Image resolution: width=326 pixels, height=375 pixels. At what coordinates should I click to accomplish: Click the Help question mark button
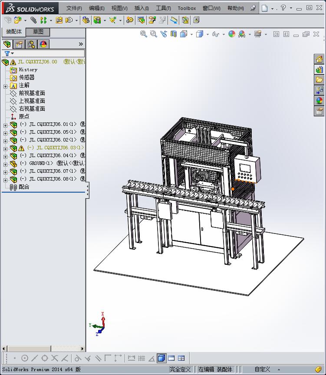(283, 8)
